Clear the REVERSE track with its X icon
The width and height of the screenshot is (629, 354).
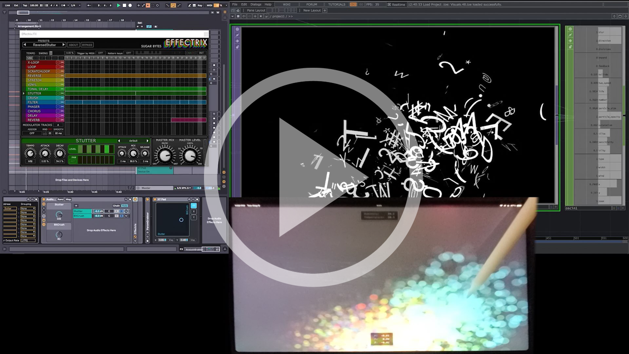click(58, 76)
